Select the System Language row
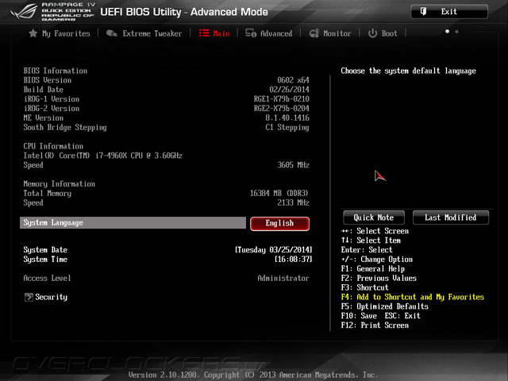The image size is (508, 381). [133, 222]
